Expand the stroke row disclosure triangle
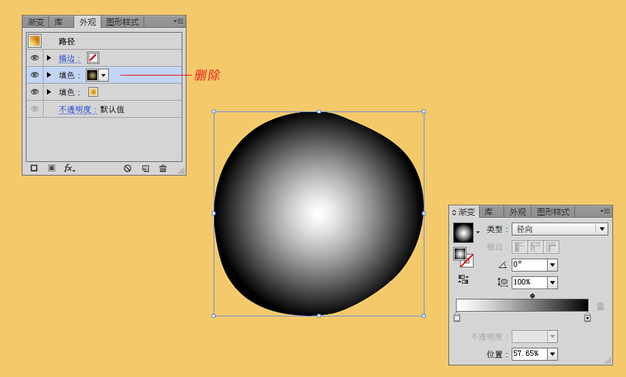 coord(49,58)
